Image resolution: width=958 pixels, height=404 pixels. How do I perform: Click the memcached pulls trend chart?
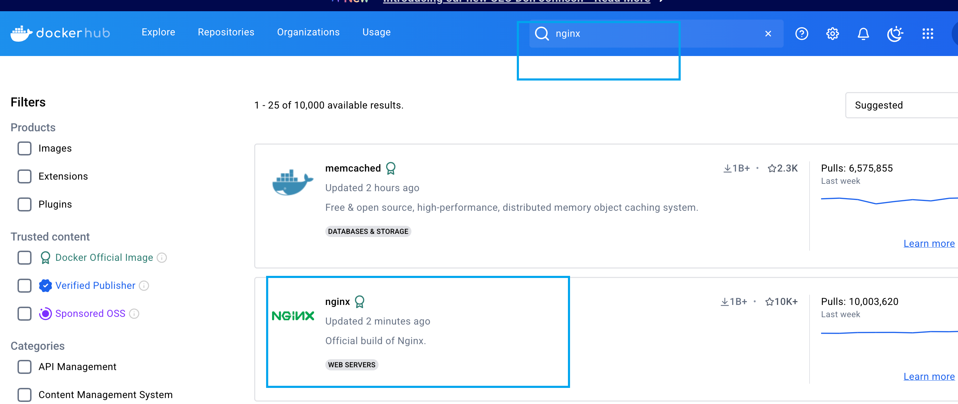[889, 201]
